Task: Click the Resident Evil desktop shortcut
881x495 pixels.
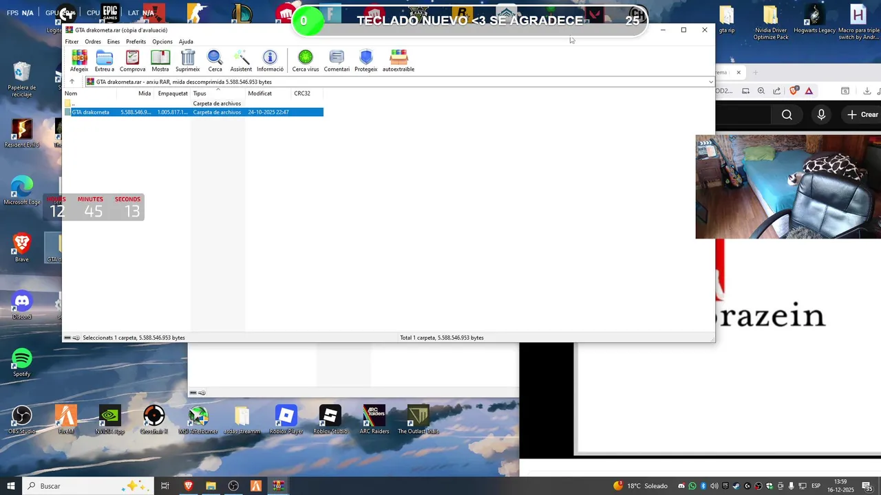Action: (x=22, y=133)
